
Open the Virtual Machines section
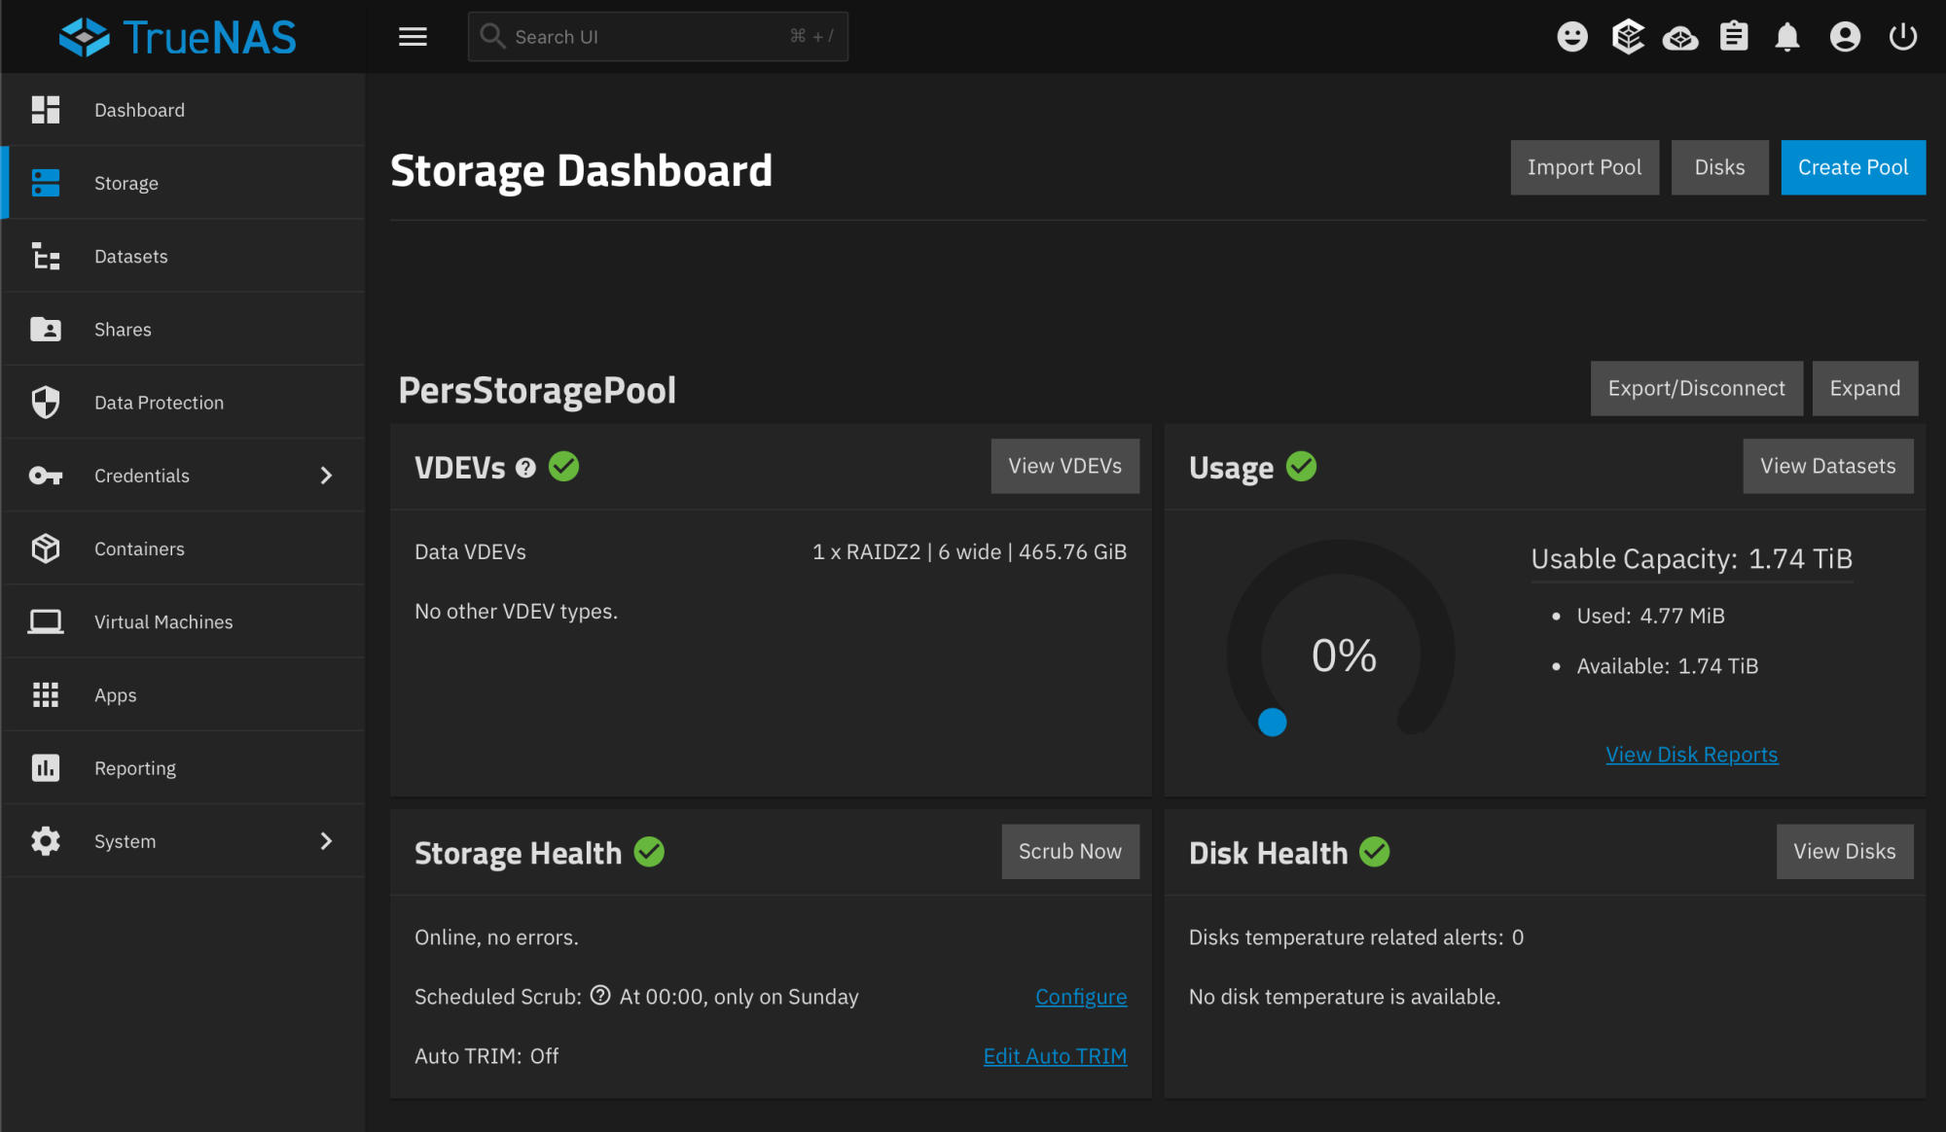[163, 622]
